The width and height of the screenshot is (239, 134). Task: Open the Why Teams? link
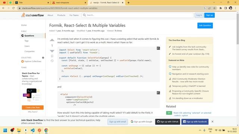[x=32, y=112]
